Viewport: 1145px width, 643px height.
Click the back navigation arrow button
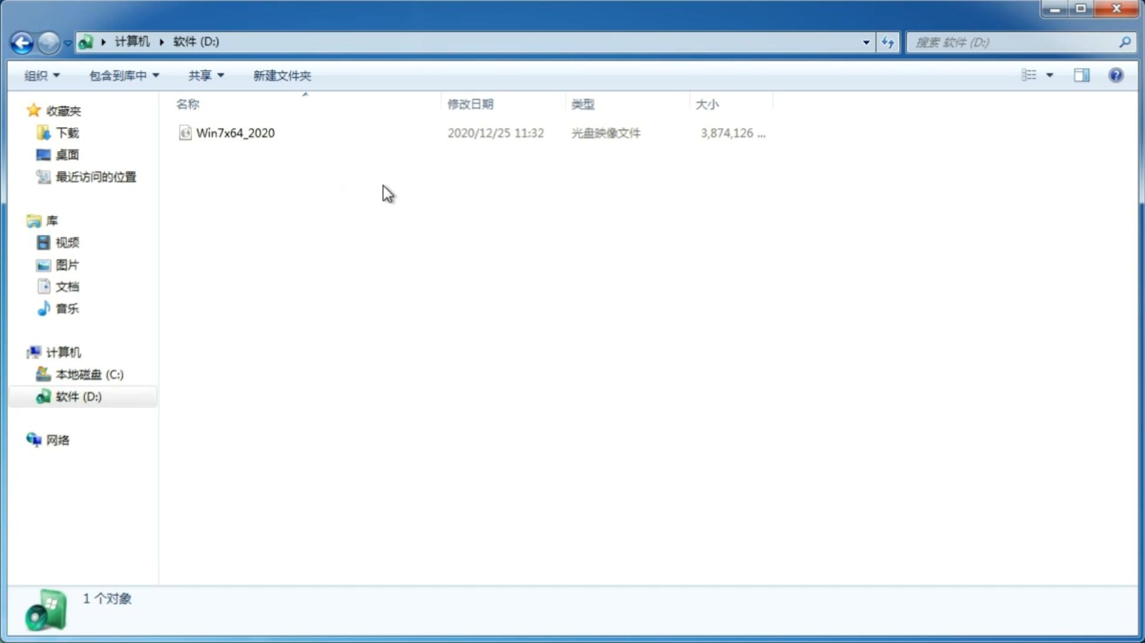pyautogui.click(x=22, y=42)
